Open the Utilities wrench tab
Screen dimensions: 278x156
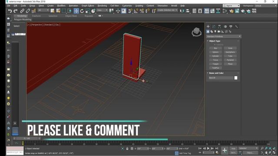click(x=236, y=26)
